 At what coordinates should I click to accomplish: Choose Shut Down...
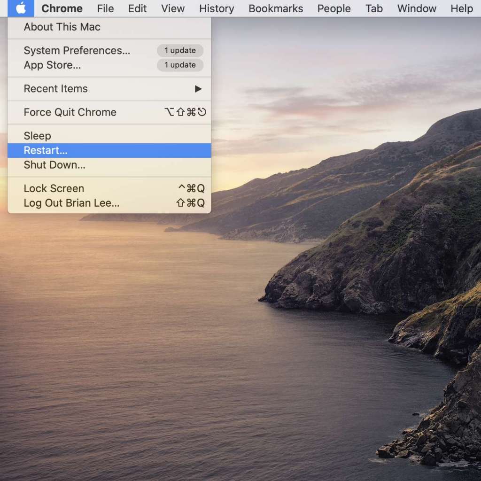109,165
